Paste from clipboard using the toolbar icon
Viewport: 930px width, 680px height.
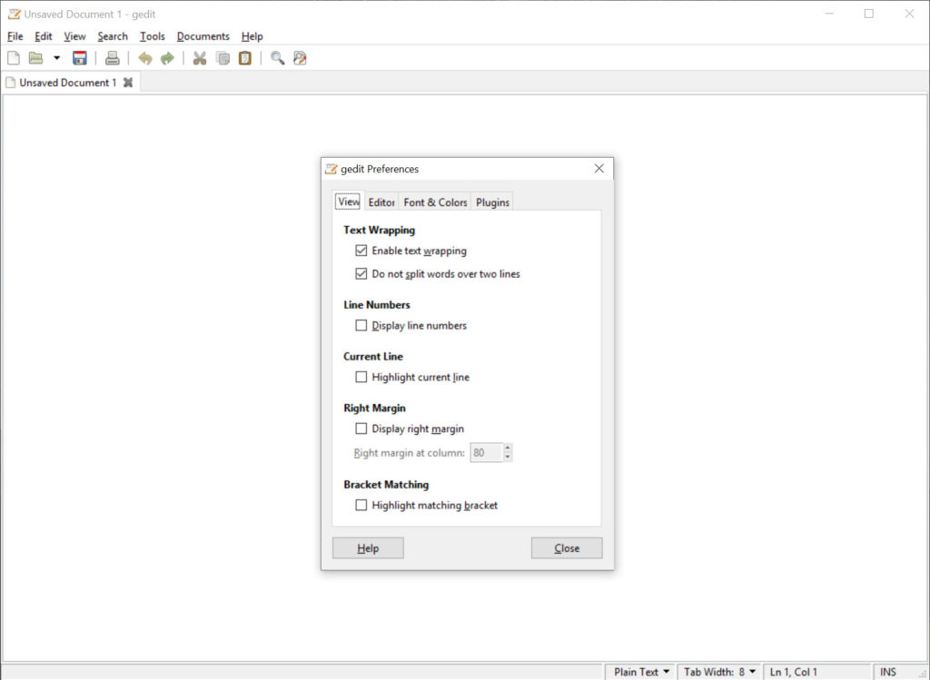pyautogui.click(x=245, y=58)
